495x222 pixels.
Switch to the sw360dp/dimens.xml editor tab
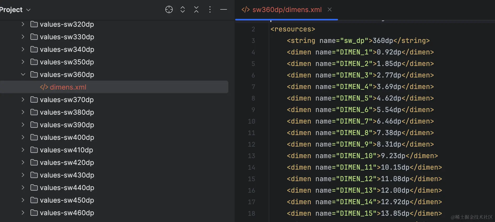tap(287, 10)
